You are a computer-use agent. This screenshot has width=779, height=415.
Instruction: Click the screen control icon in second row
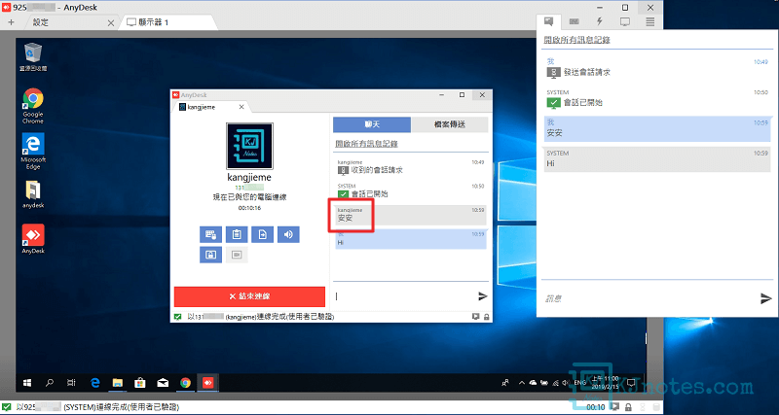[x=209, y=256]
